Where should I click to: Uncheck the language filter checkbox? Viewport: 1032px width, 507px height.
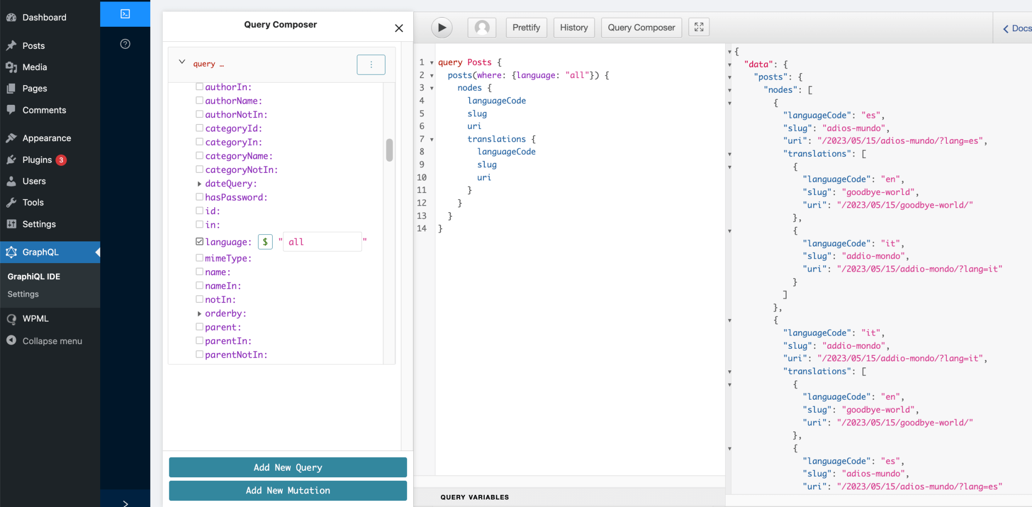[x=200, y=241]
